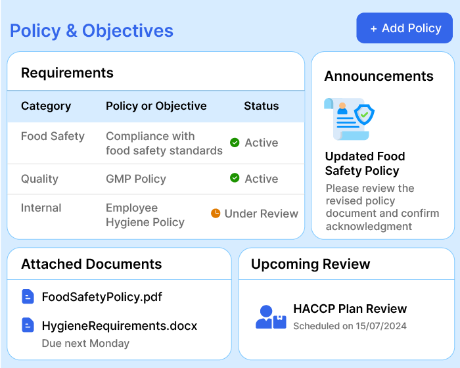Click the FoodSafetyPolicy.pdf file icon

(x=28, y=297)
